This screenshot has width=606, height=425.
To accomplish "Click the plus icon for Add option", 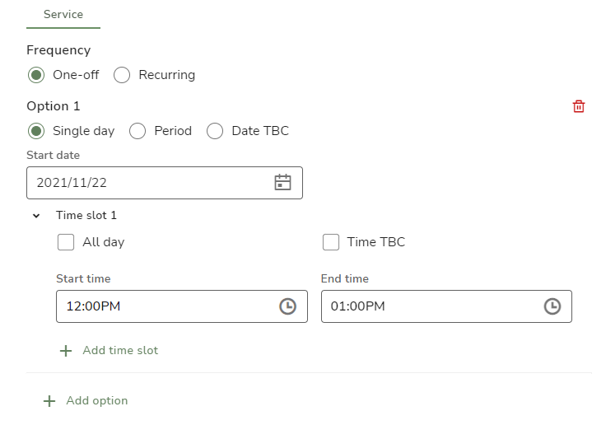I will point(49,401).
